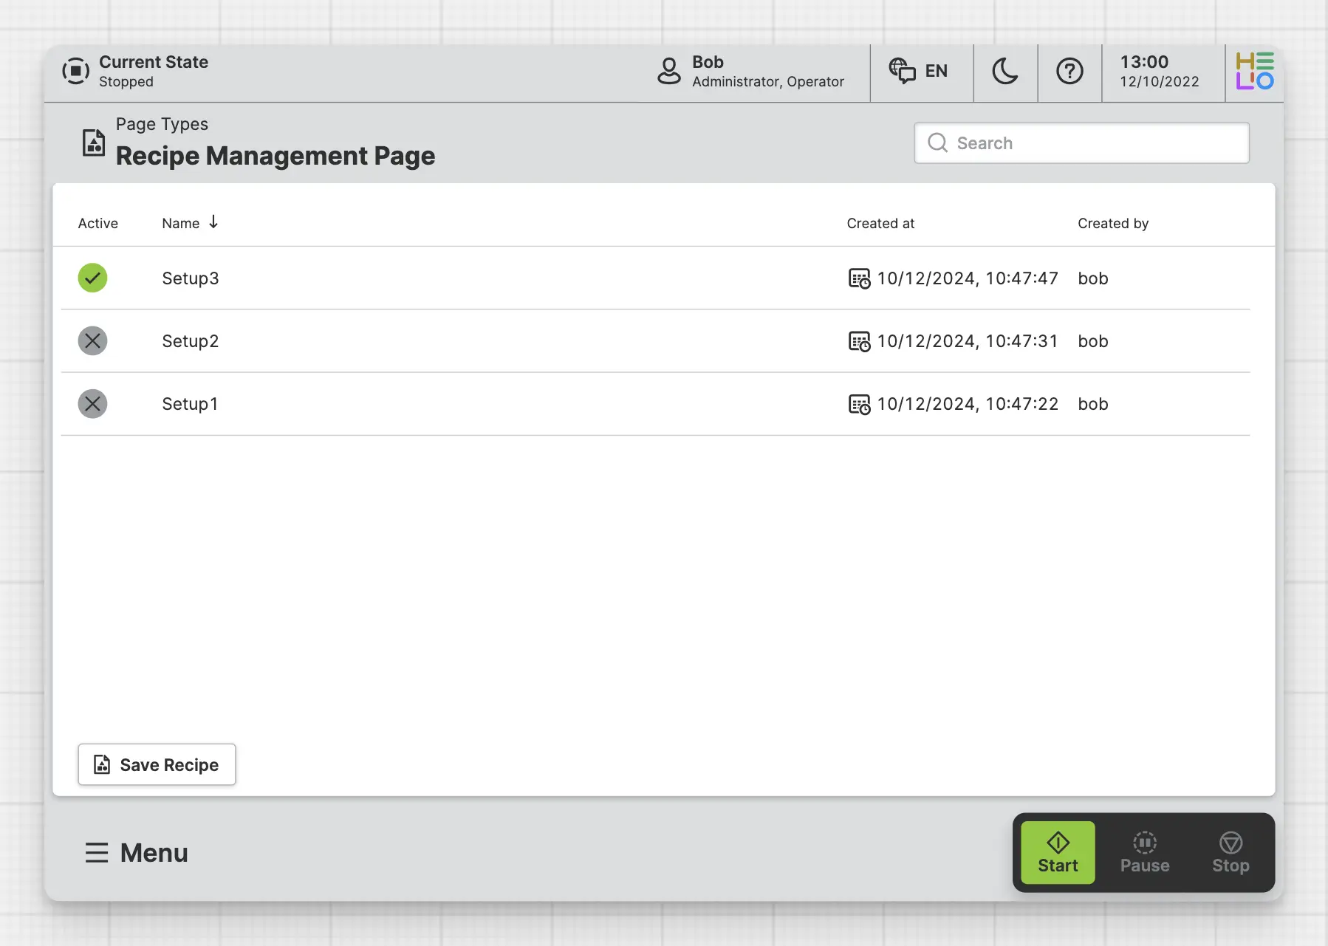Open Bob's user profile icon

tap(668, 72)
